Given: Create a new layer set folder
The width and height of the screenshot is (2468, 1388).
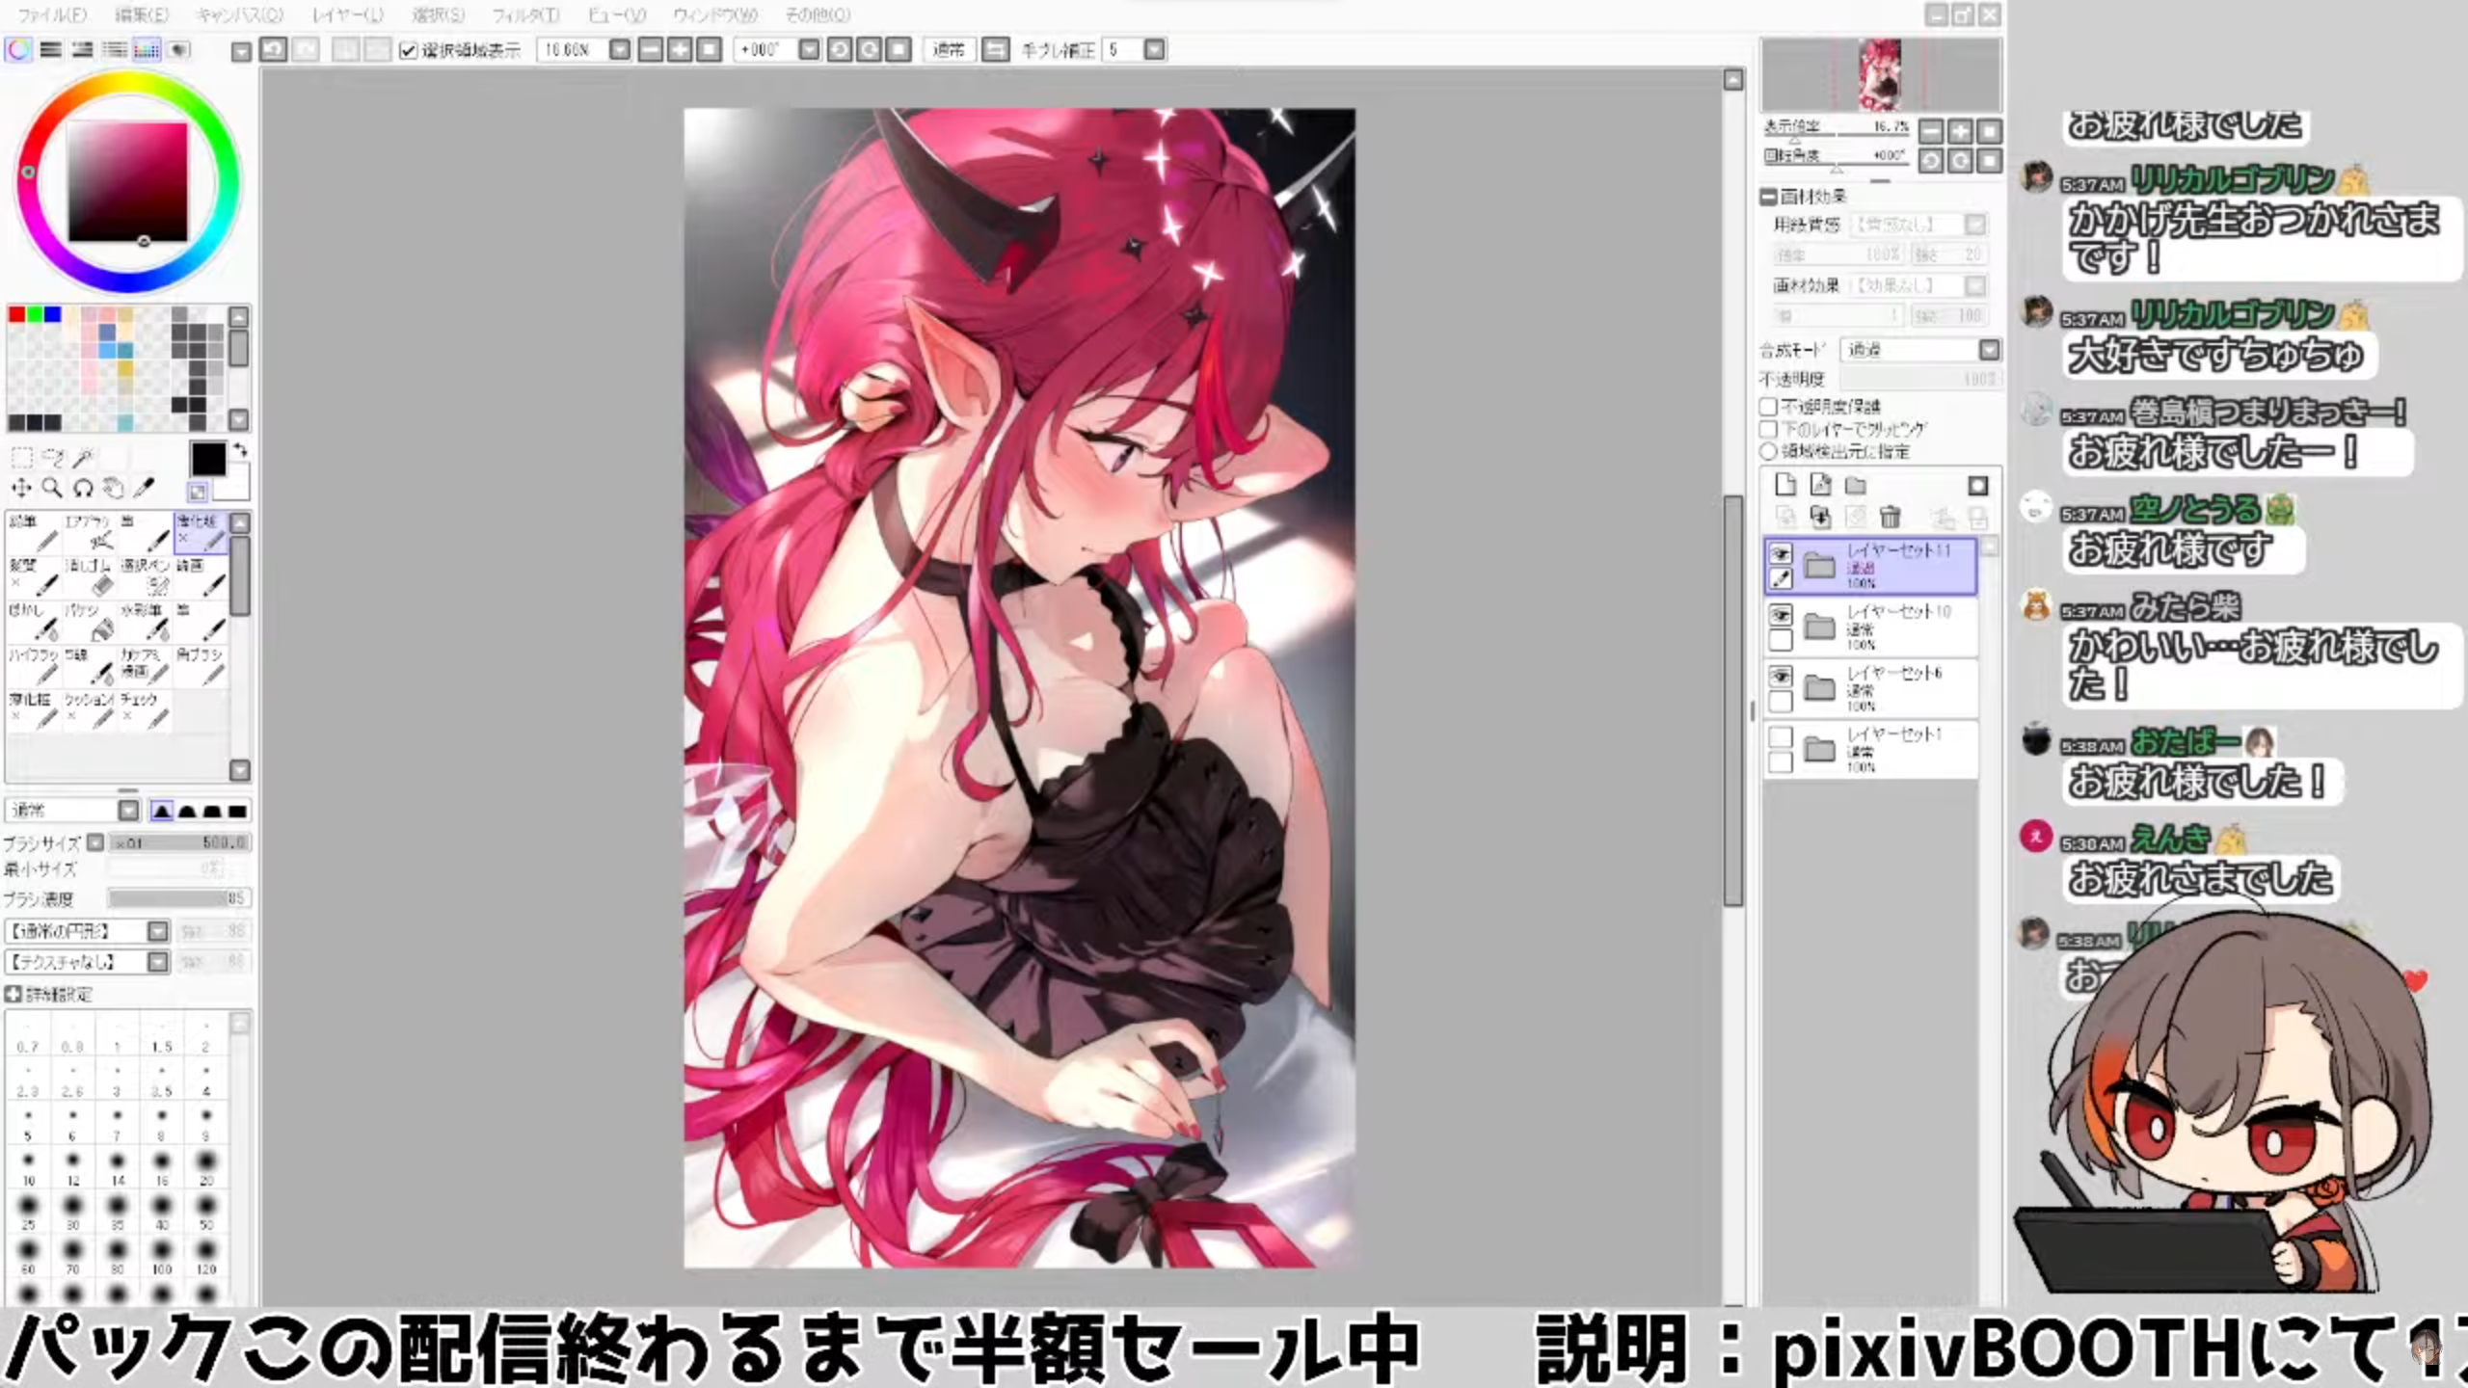Looking at the screenshot, I should (x=1856, y=485).
